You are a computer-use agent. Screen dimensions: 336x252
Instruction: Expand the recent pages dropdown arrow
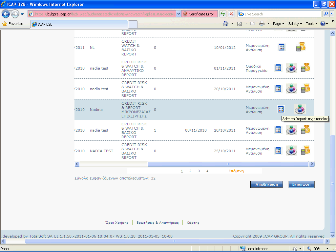(22, 14)
